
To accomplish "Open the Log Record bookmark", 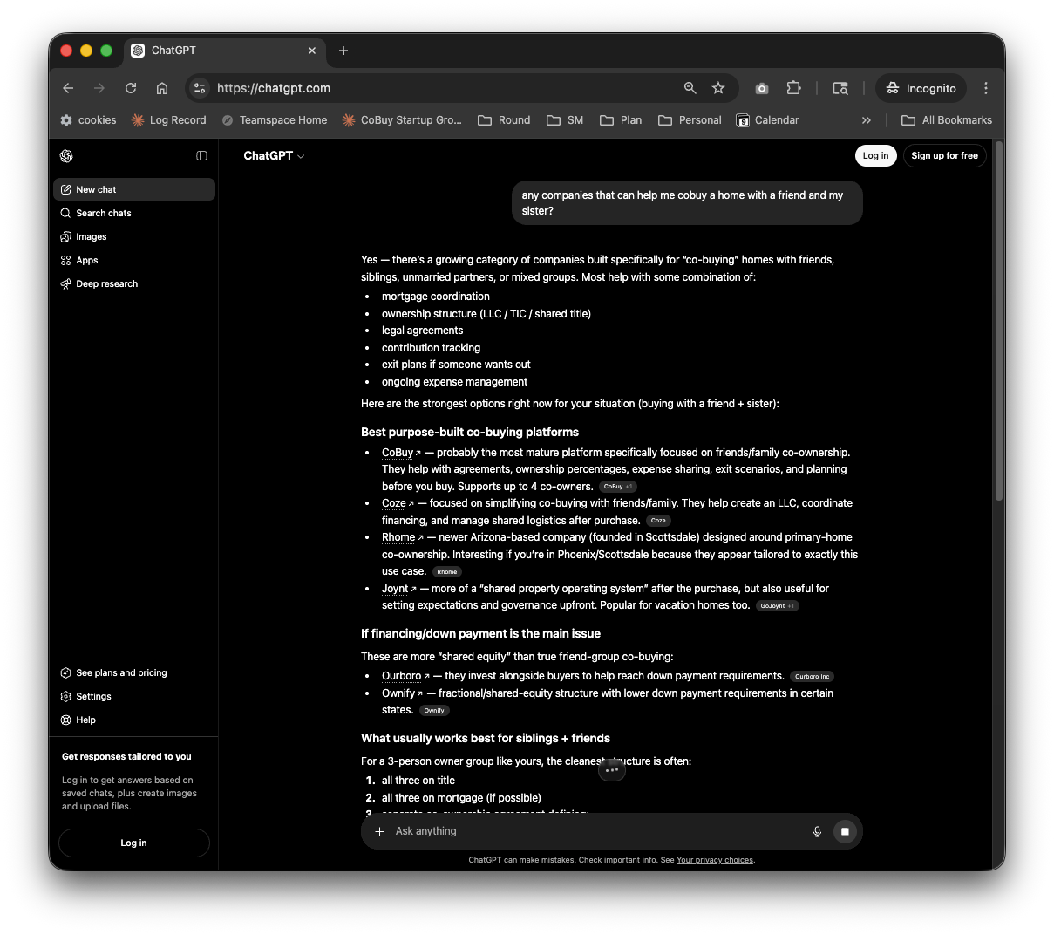I will 168,120.
